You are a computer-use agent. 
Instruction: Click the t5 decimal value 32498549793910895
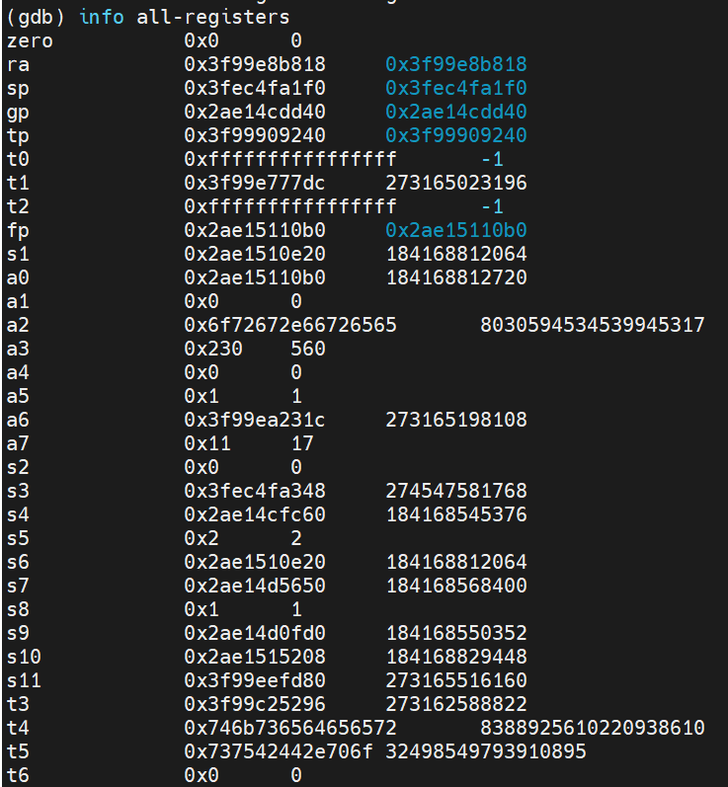tap(486, 751)
